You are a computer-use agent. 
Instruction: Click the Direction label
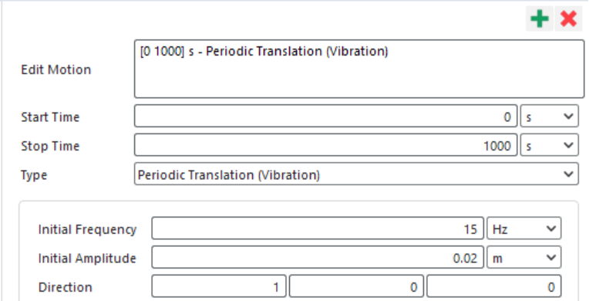click(x=65, y=287)
